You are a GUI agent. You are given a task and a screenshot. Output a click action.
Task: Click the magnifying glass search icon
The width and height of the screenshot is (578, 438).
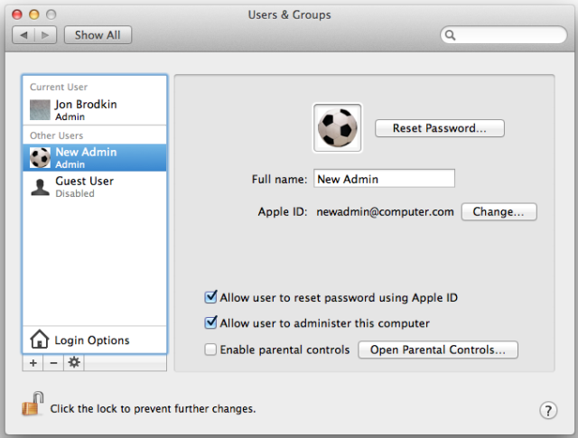(450, 35)
